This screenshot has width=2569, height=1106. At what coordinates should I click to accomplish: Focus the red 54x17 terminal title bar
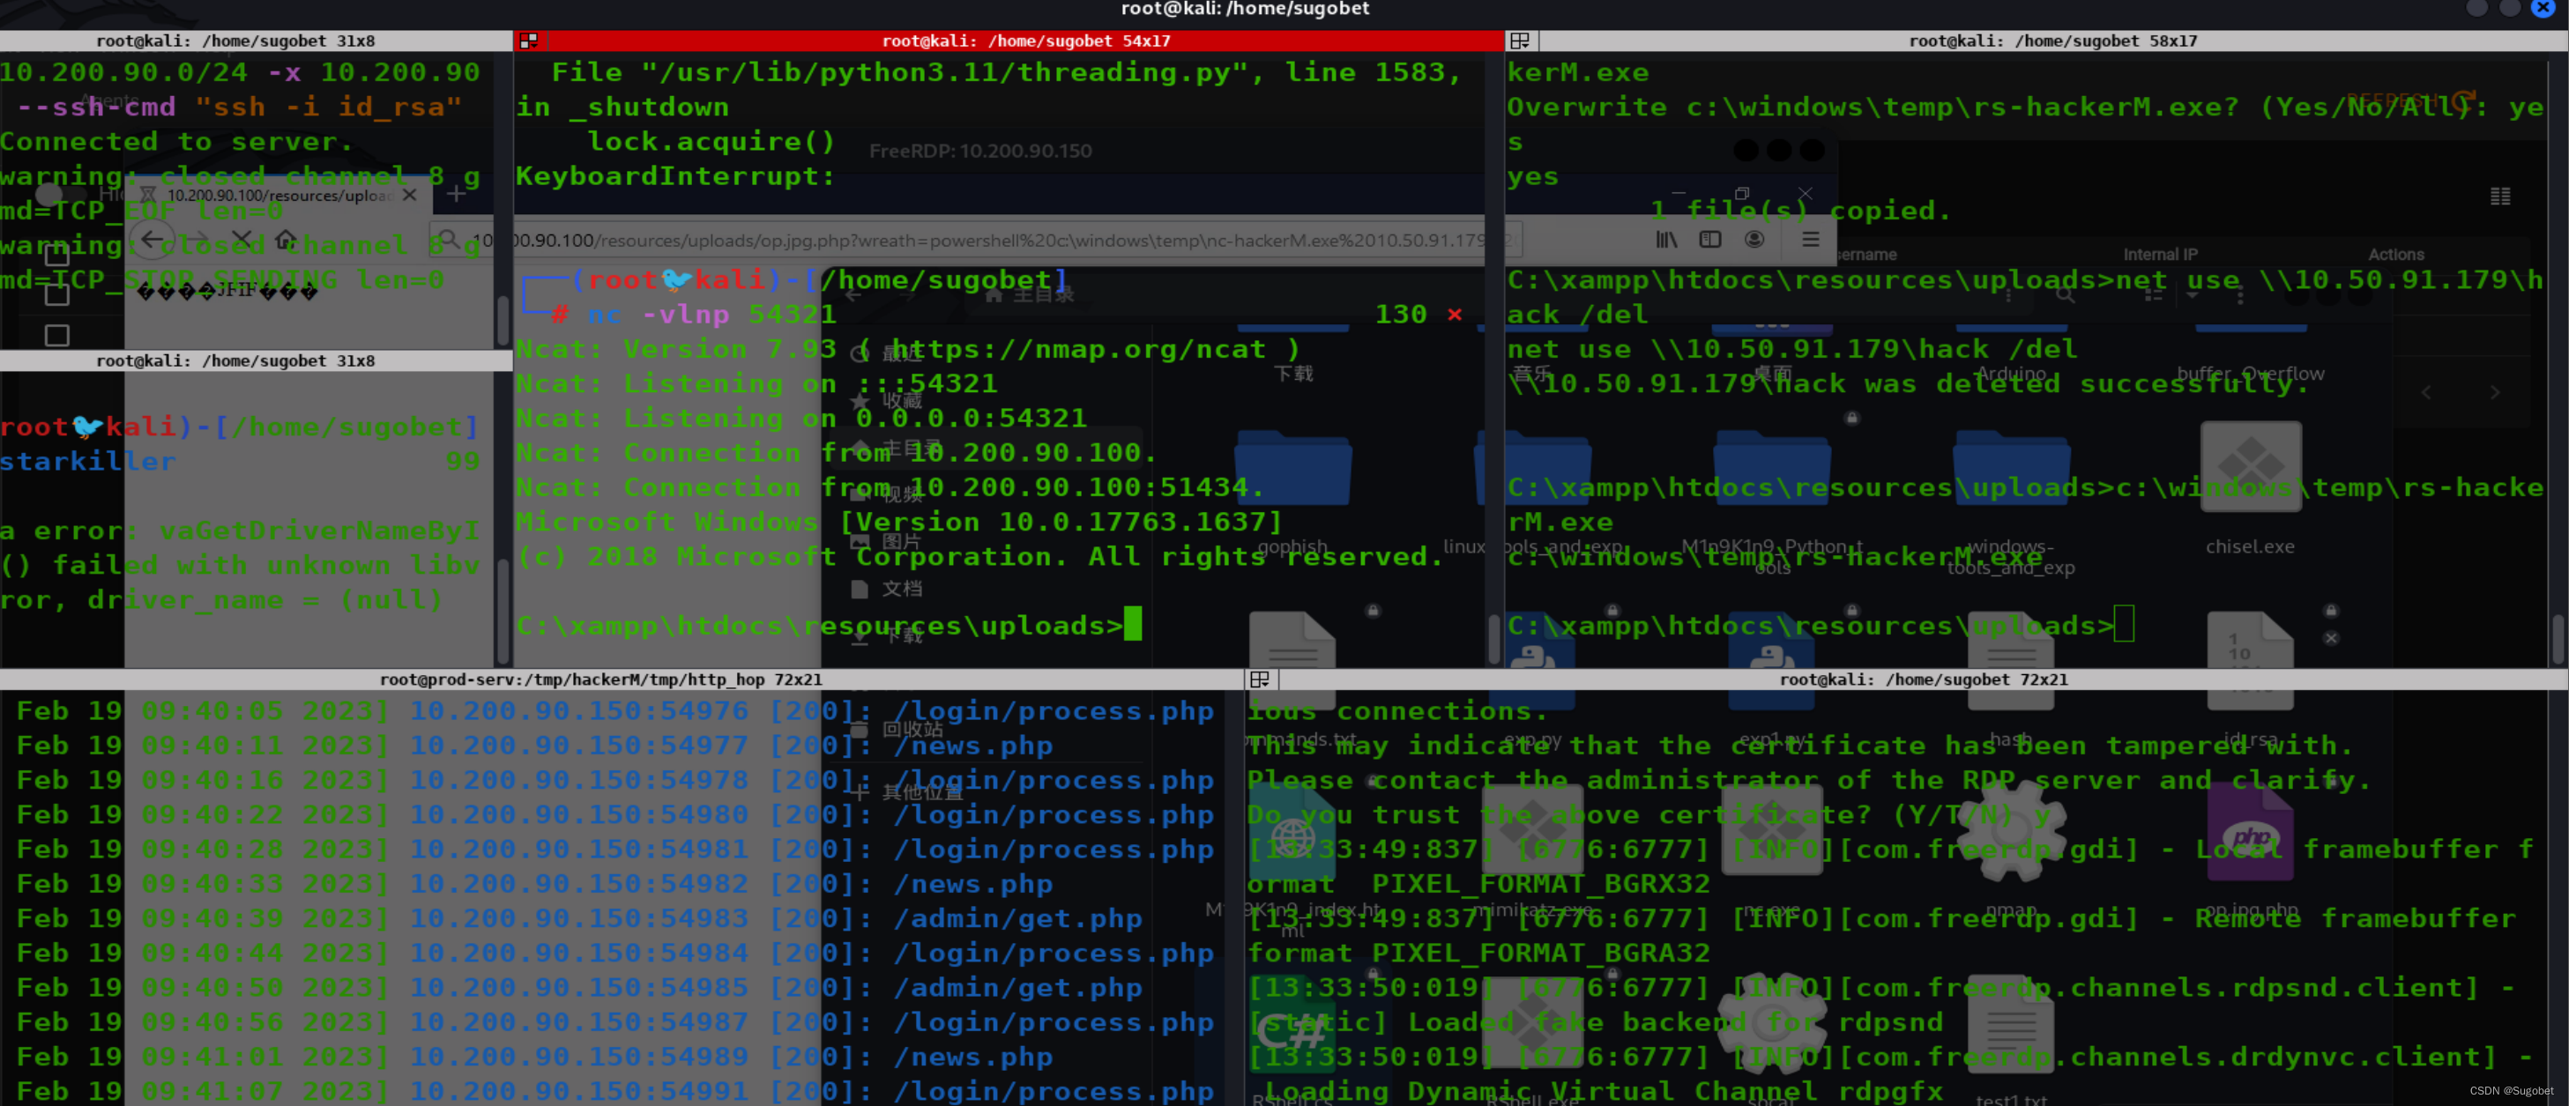point(1009,41)
